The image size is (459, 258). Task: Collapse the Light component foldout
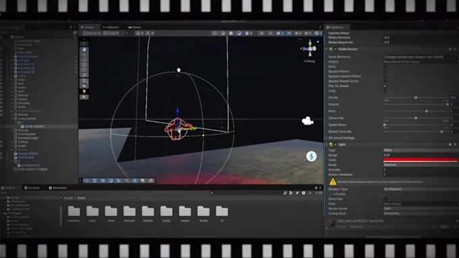coord(327,144)
